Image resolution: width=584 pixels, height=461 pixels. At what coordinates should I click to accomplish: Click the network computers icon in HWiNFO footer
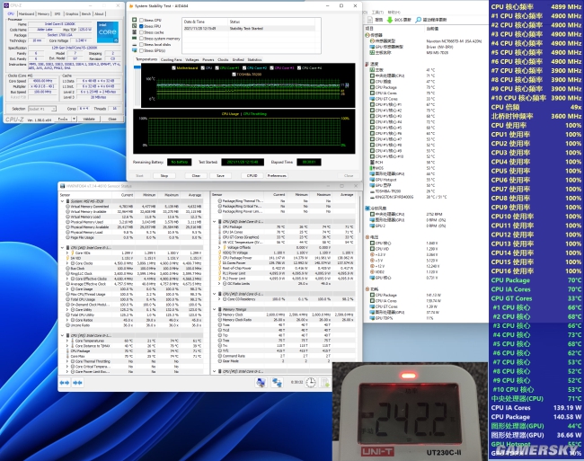coord(277,382)
